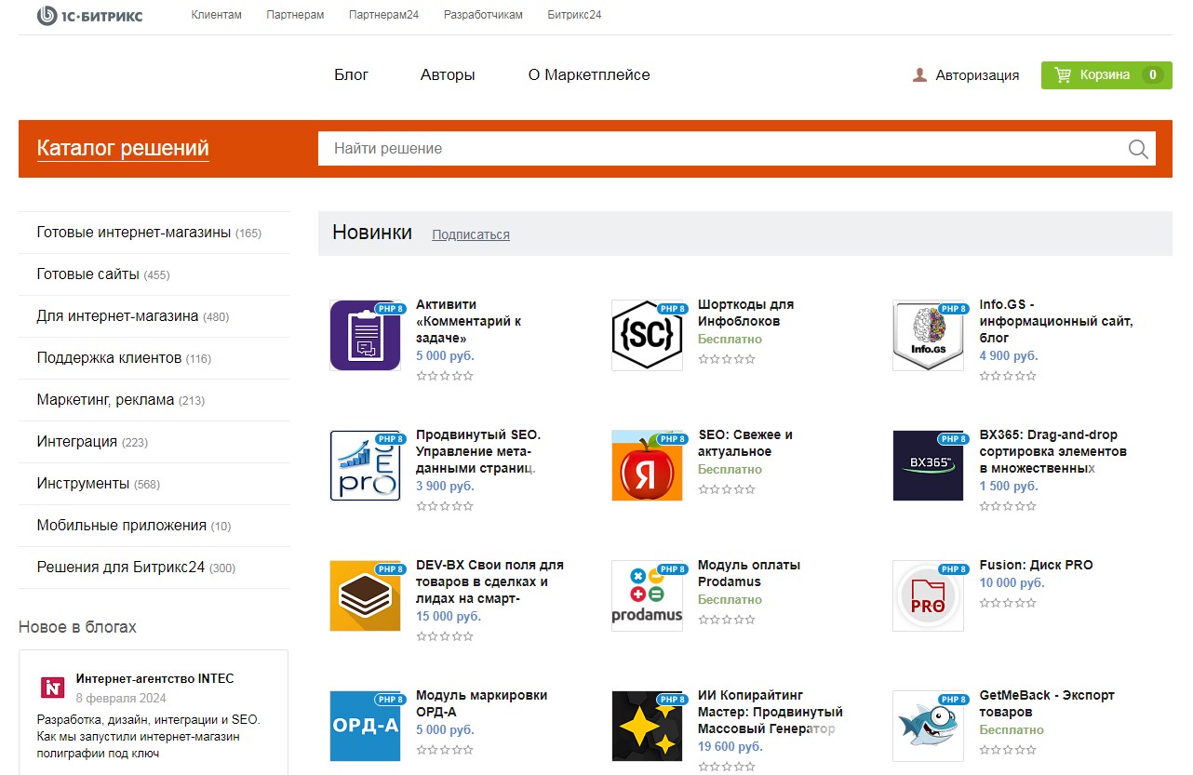Open the ИИ Копирайтинг Мастер title
Image resolution: width=1193 pixels, height=775 pixels.
point(771,712)
